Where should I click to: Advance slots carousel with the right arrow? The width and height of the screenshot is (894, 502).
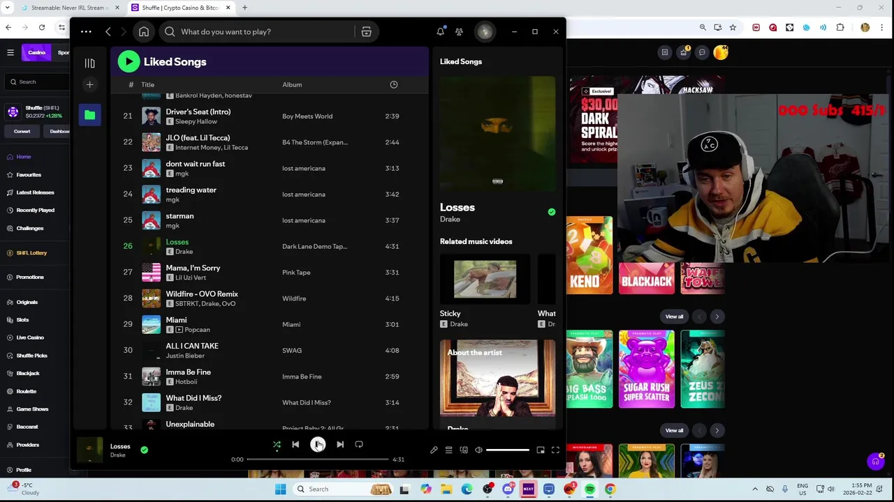717,317
